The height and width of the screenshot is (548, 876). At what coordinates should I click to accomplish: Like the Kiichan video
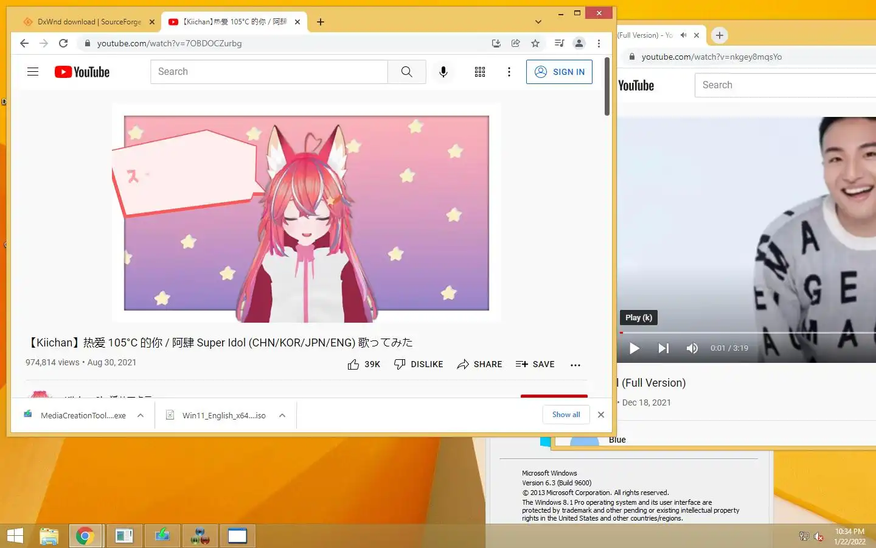pos(364,364)
